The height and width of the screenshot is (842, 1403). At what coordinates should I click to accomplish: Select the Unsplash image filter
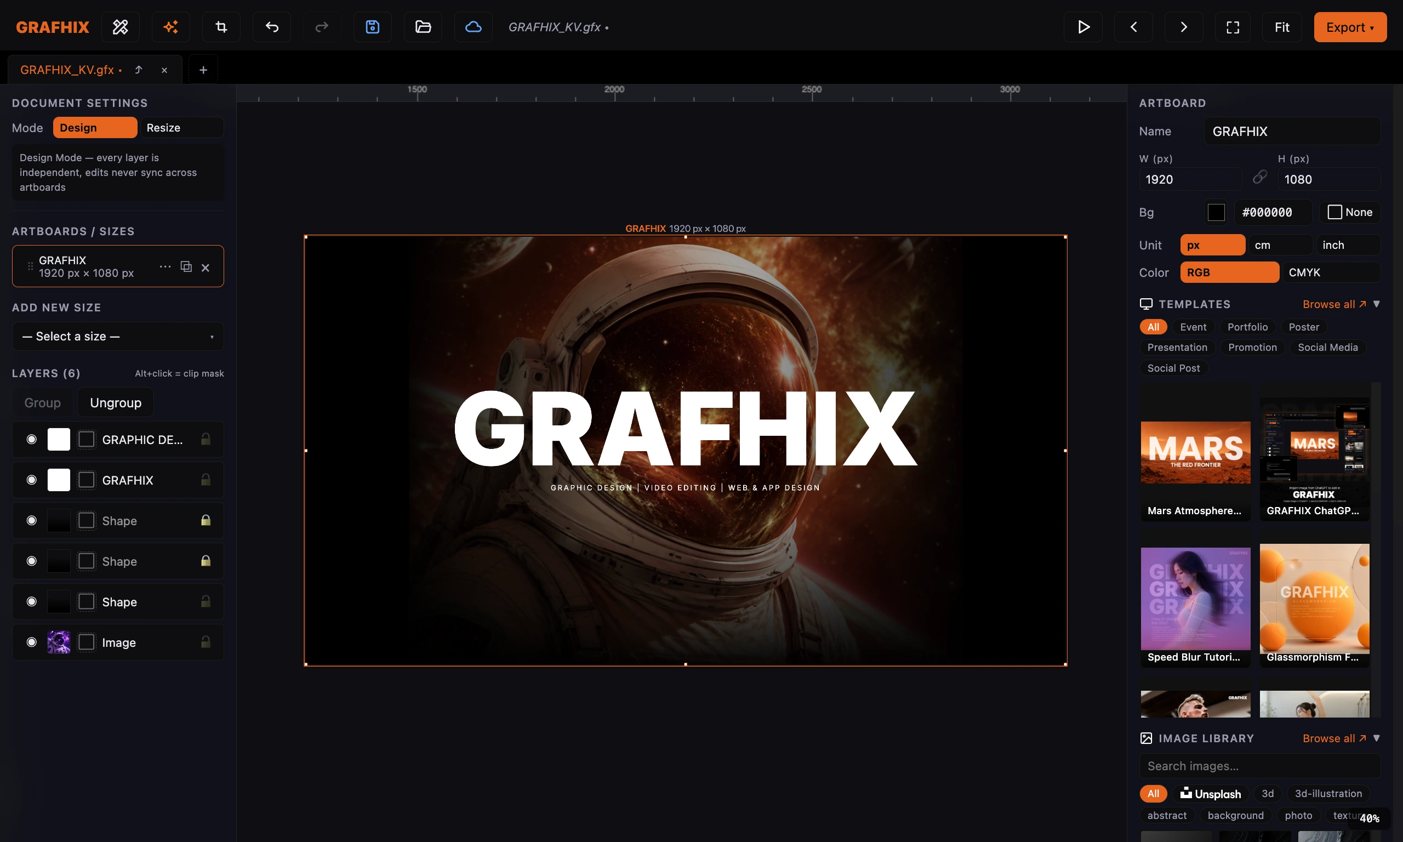[x=1211, y=793]
